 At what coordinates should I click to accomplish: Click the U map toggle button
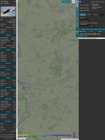coord(63,2)
